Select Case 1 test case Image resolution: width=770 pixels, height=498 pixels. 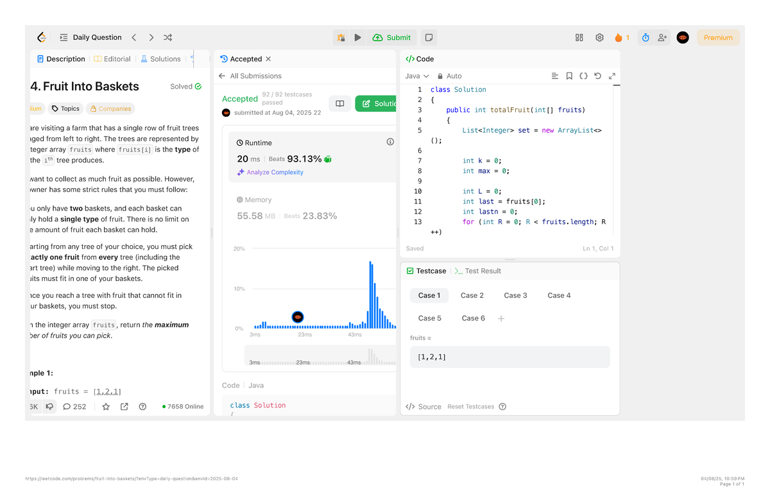click(x=429, y=295)
